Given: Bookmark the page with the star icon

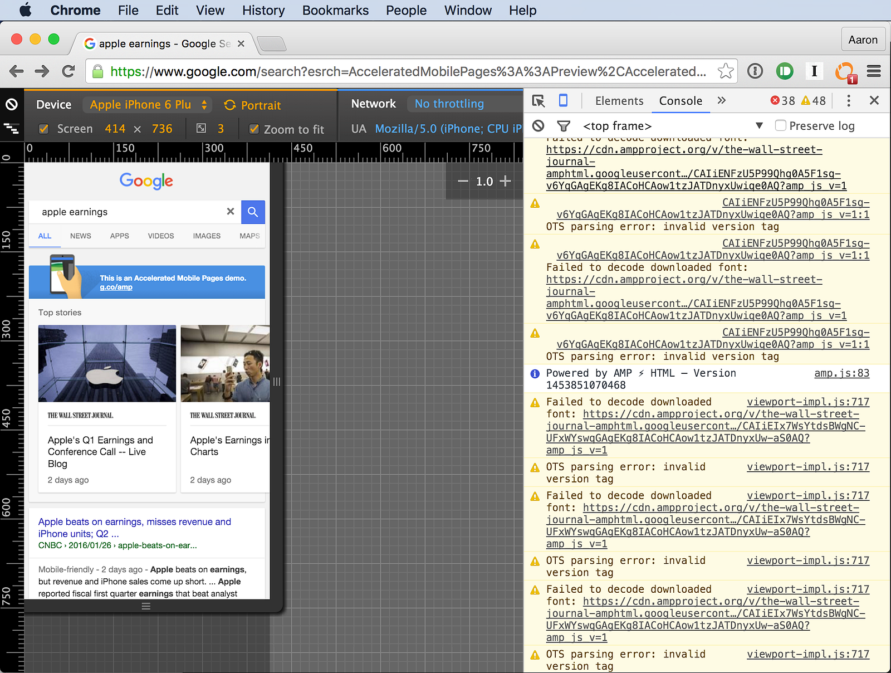Looking at the screenshot, I should click(x=725, y=71).
